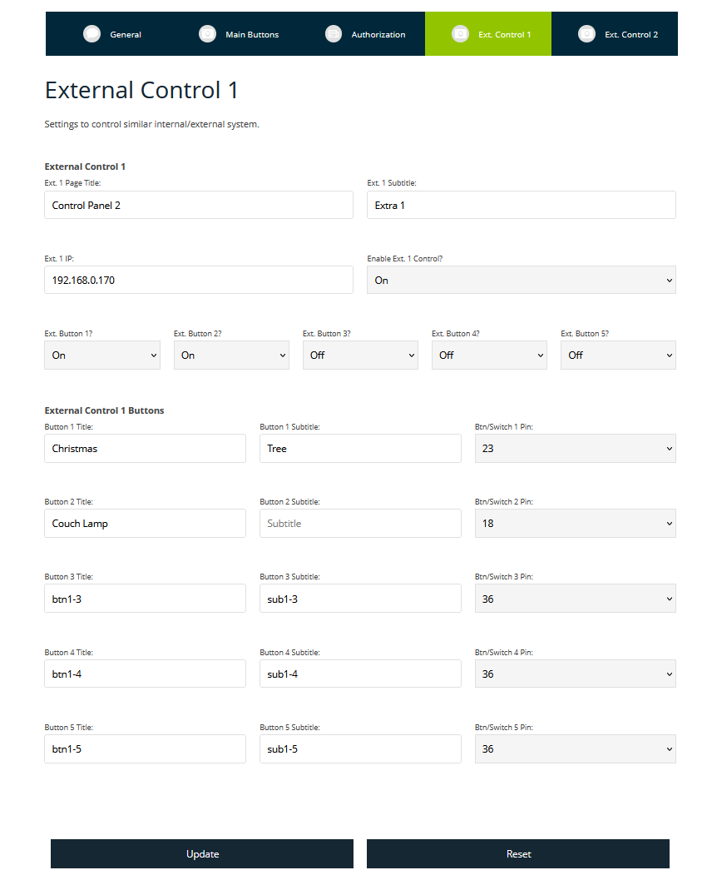Click the Authorization tab's circular icon
The height and width of the screenshot is (885, 712).
(333, 34)
